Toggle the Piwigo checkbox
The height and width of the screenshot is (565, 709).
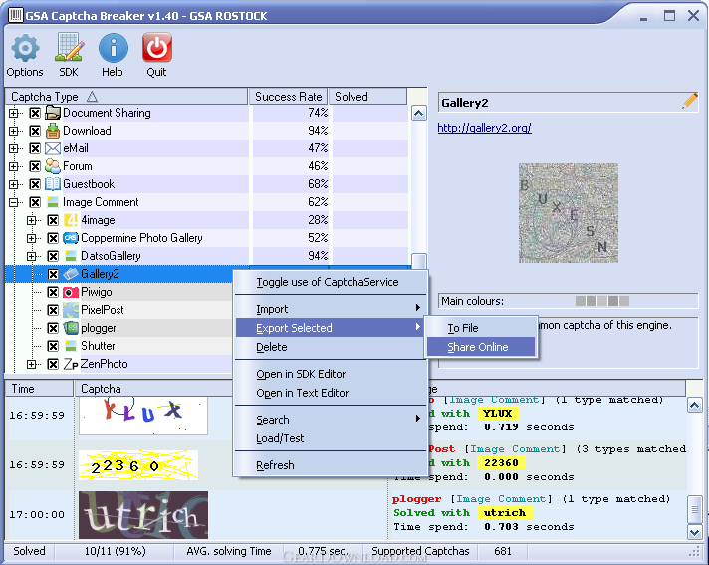click(53, 292)
